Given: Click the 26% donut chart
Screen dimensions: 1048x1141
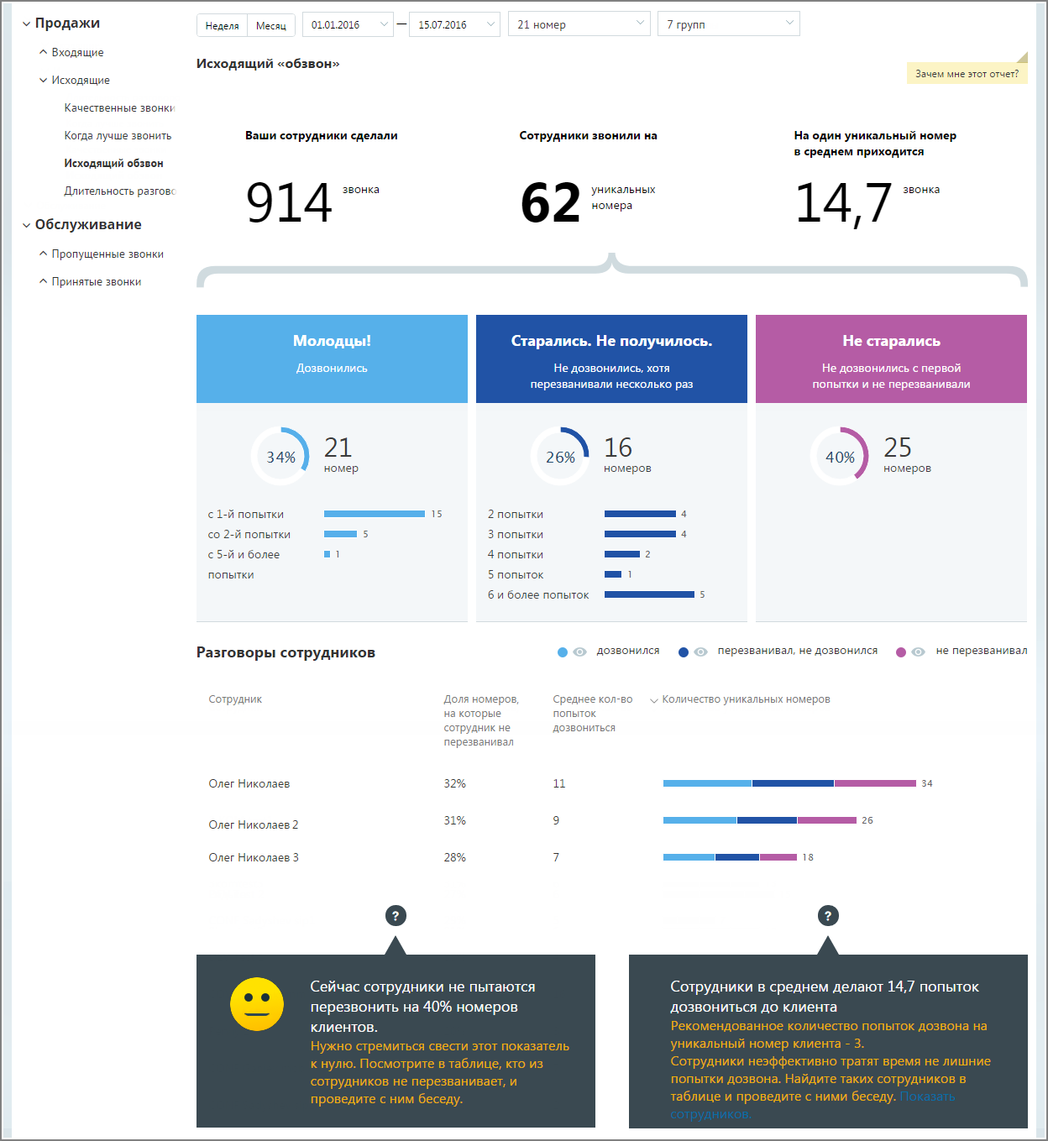Looking at the screenshot, I should pyautogui.click(x=560, y=456).
